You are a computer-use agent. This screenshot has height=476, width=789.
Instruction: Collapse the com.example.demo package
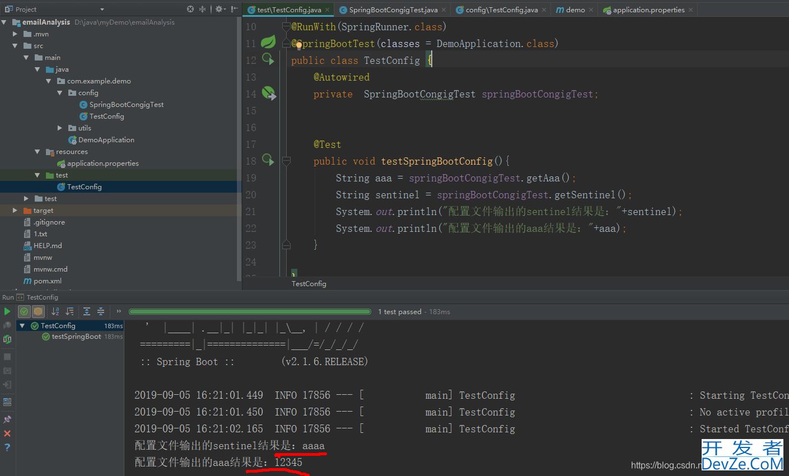pos(49,81)
